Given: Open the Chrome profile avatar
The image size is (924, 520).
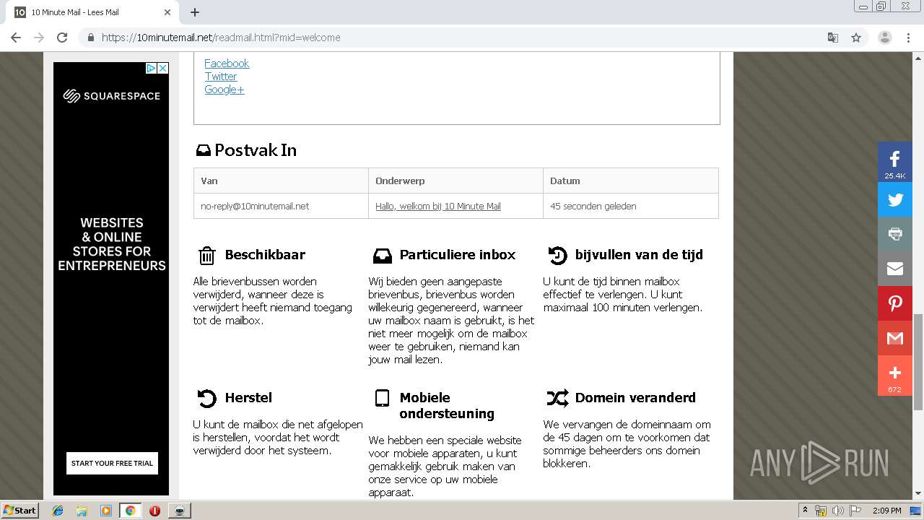Looking at the screenshot, I should (x=885, y=38).
